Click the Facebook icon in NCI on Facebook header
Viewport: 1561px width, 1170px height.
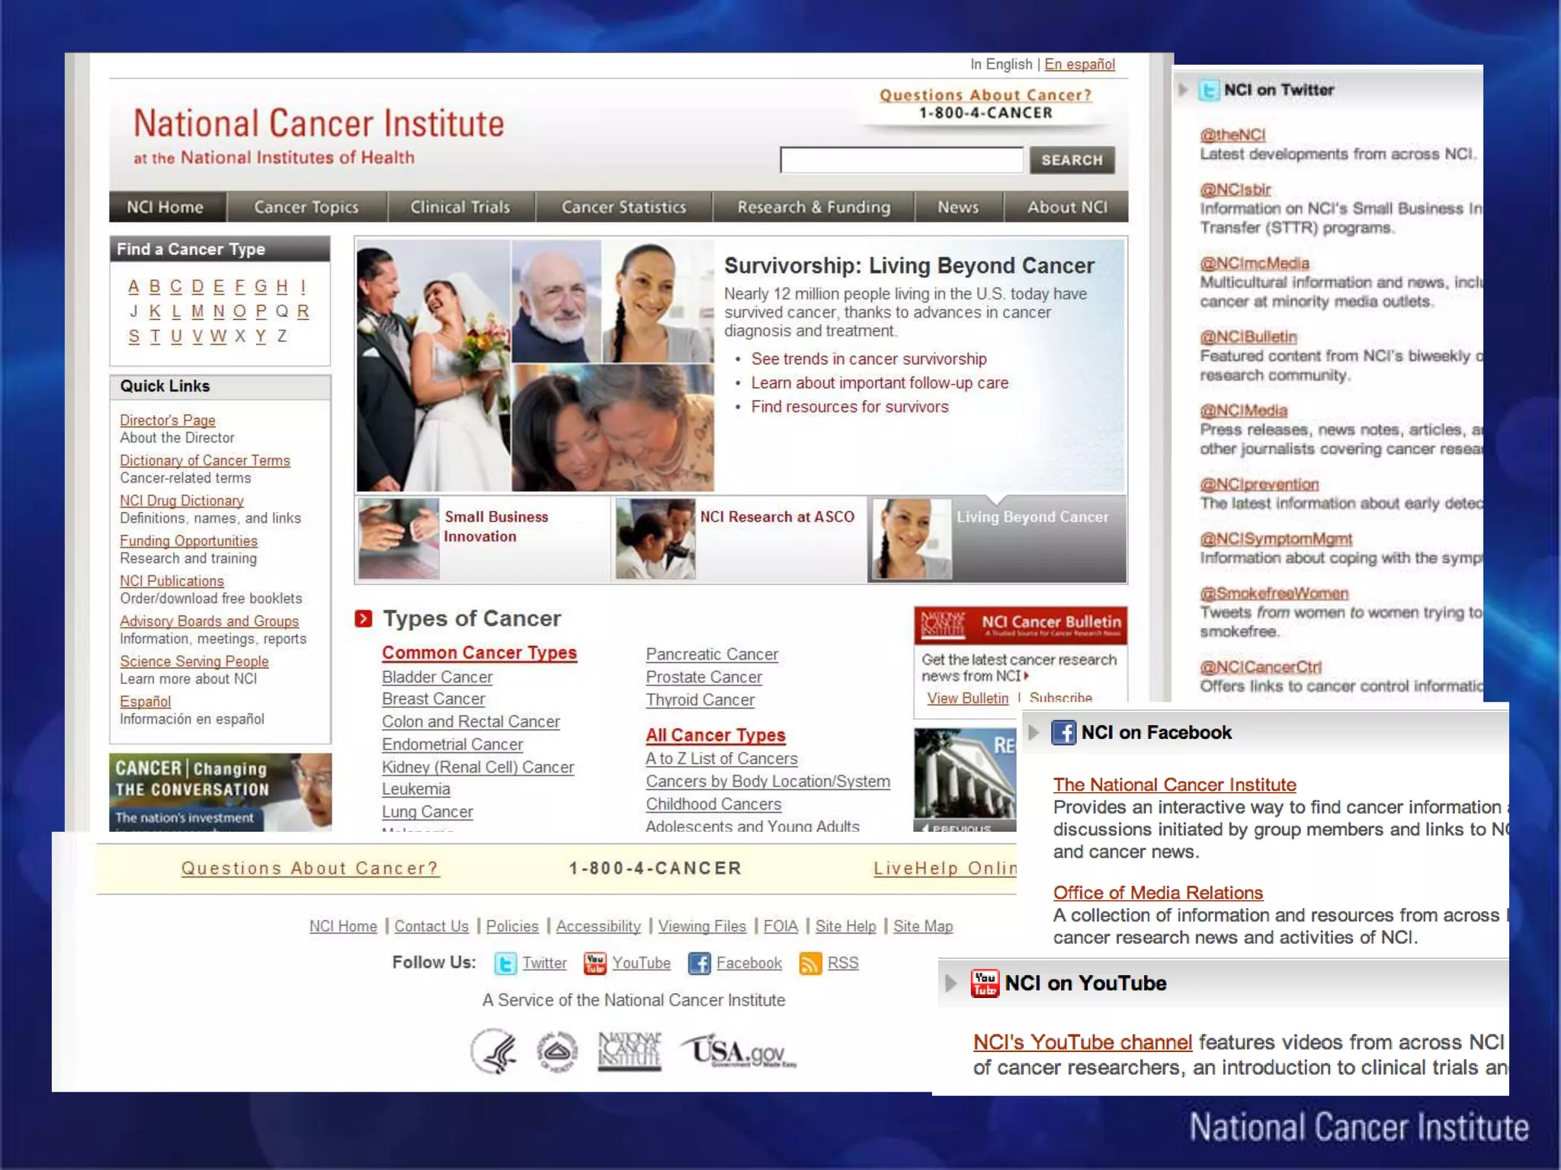(1063, 733)
